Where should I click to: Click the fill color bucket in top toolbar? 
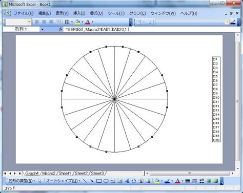point(77,22)
